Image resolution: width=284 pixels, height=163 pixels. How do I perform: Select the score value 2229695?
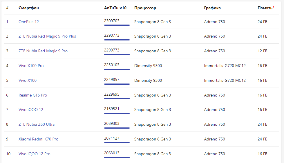[112, 94]
